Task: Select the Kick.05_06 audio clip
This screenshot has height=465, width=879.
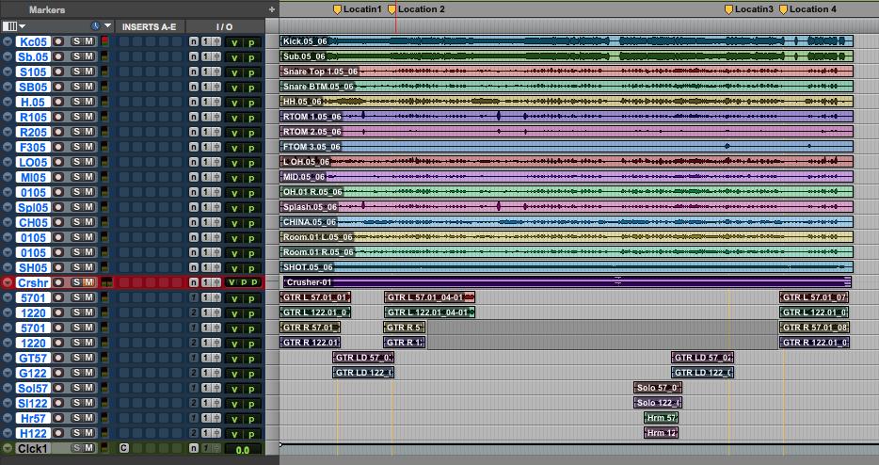Action: (x=567, y=41)
